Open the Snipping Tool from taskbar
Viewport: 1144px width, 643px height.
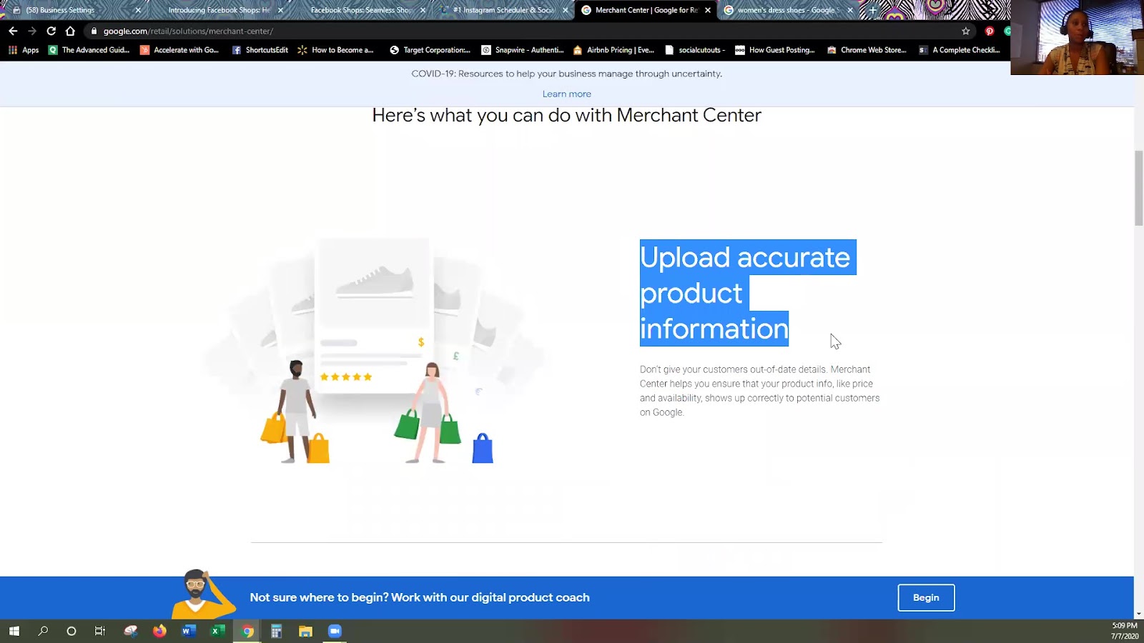[x=130, y=631]
